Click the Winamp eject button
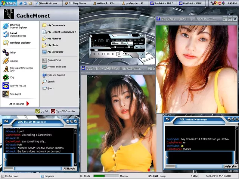The width and height of the screenshot is (239, 179). tap(119, 54)
